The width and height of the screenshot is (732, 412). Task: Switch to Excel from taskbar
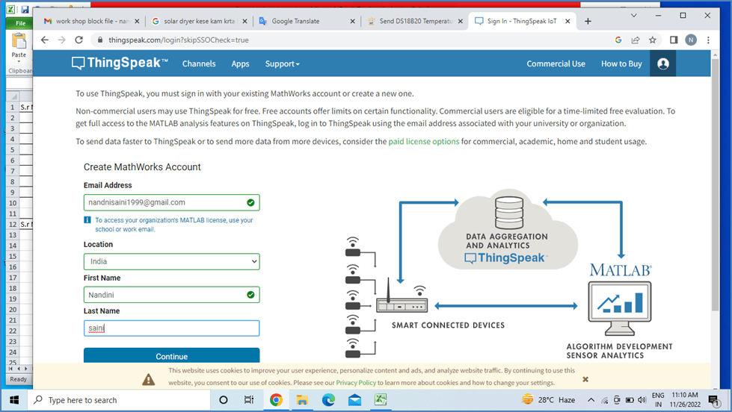tap(381, 400)
